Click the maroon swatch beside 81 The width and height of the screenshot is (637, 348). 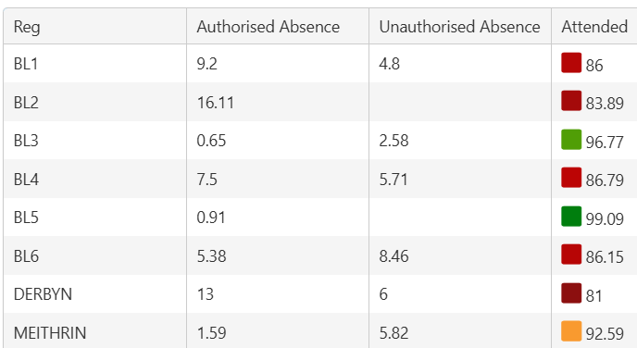(x=571, y=293)
